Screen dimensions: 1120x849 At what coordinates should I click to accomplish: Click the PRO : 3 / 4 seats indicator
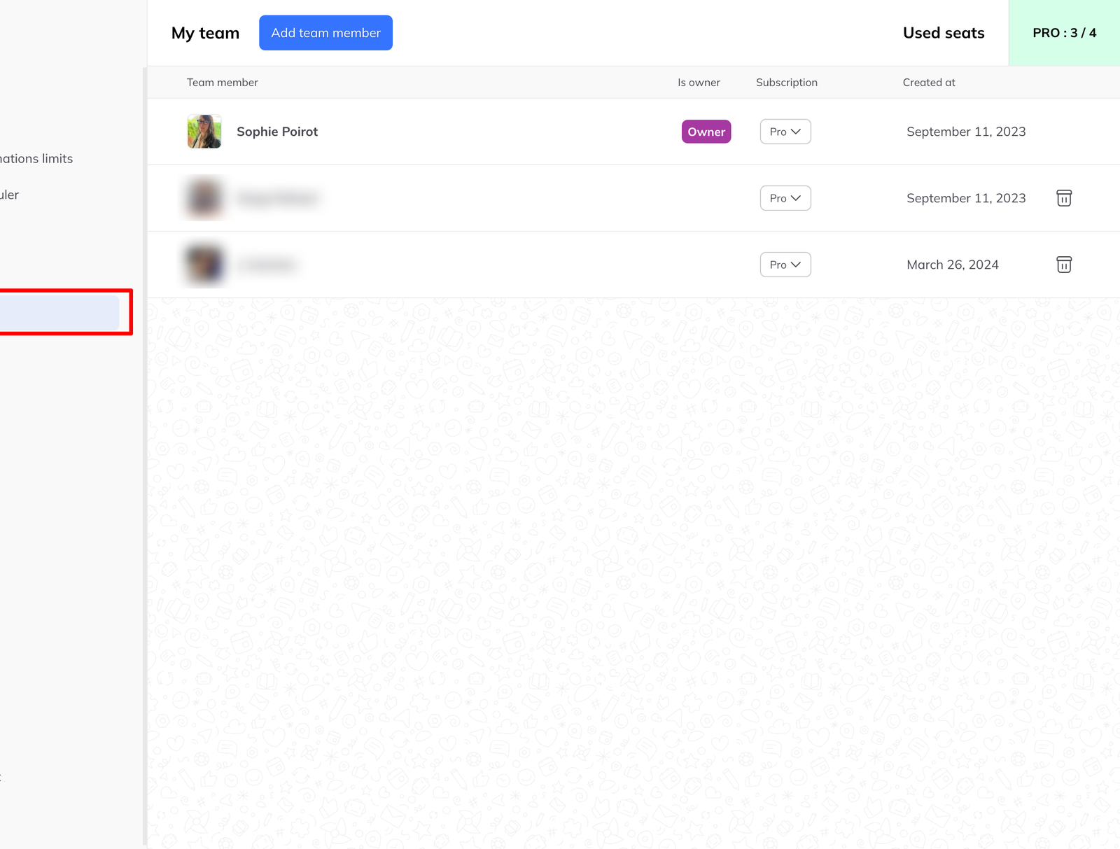pyautogui.click(x=1064, y=33)
